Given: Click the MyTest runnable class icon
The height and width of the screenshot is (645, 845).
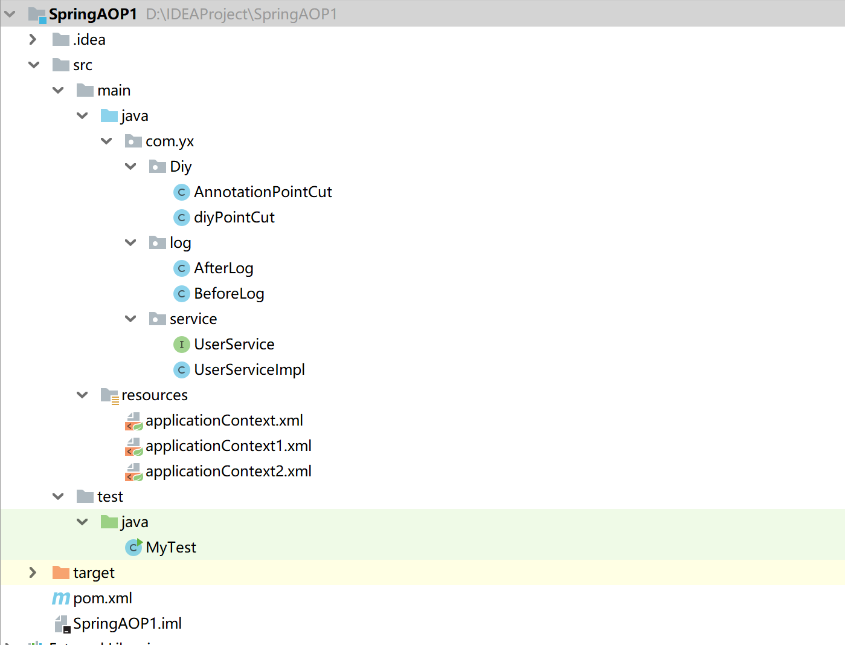Looking at the screenshot, I should 134,547.
